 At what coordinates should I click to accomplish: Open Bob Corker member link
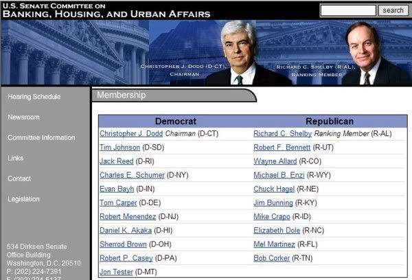(271, 258)
